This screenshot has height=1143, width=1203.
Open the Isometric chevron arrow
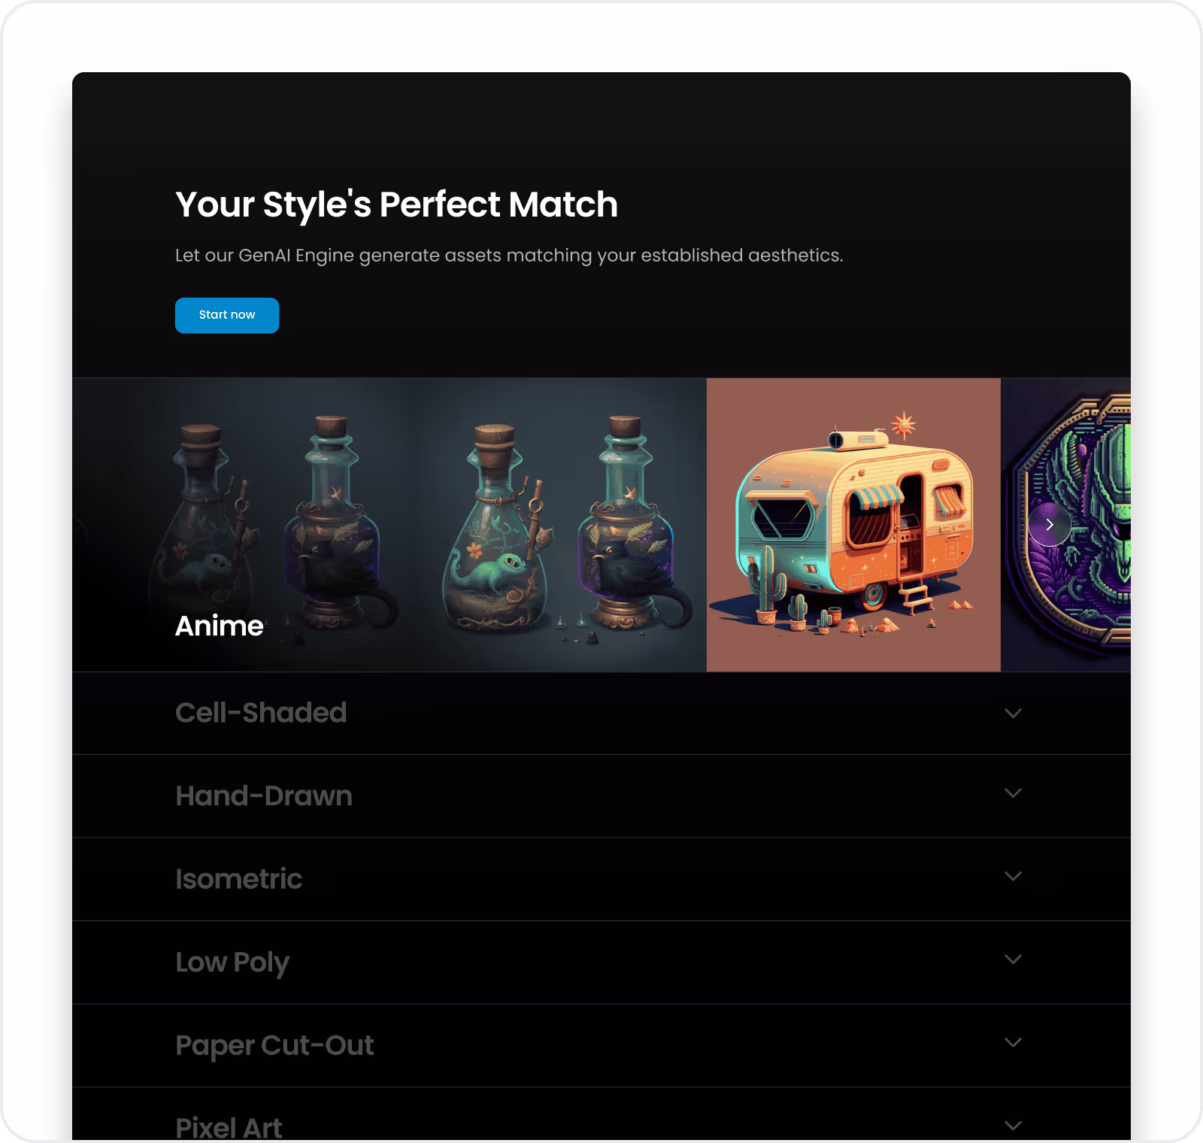click(1013, 876)
